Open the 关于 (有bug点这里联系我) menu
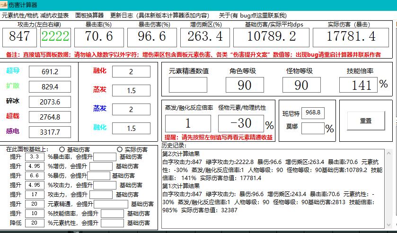This screenshot has width=397, height=233. [252, 16]
